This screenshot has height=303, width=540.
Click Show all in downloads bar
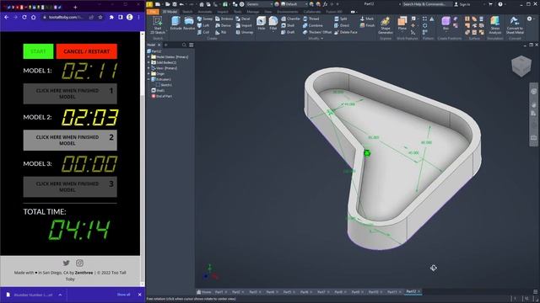tap(124, 295)
